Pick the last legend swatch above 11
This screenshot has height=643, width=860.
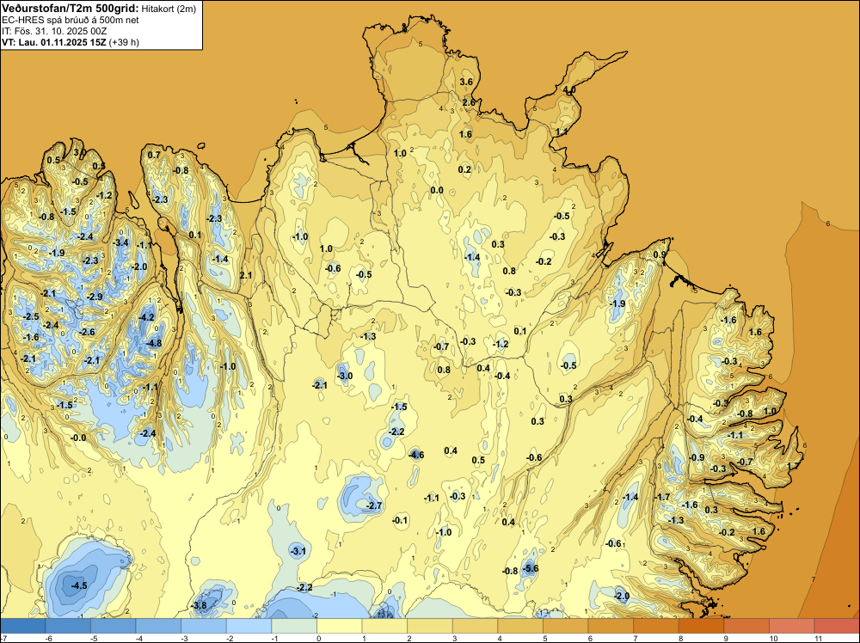(x=837, y=626)
